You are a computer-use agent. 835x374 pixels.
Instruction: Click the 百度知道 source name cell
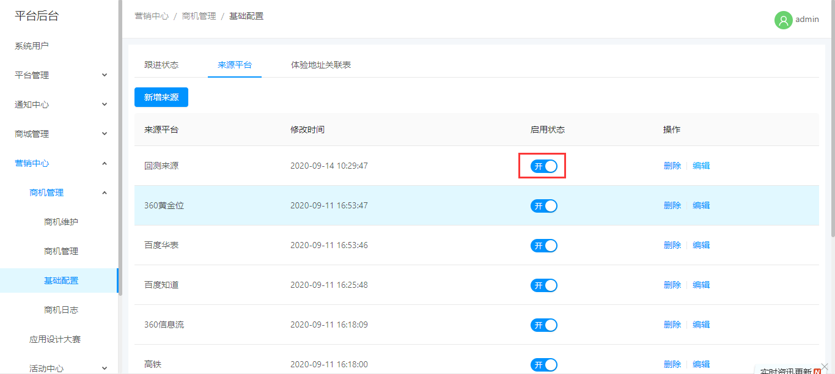[161, 285]
